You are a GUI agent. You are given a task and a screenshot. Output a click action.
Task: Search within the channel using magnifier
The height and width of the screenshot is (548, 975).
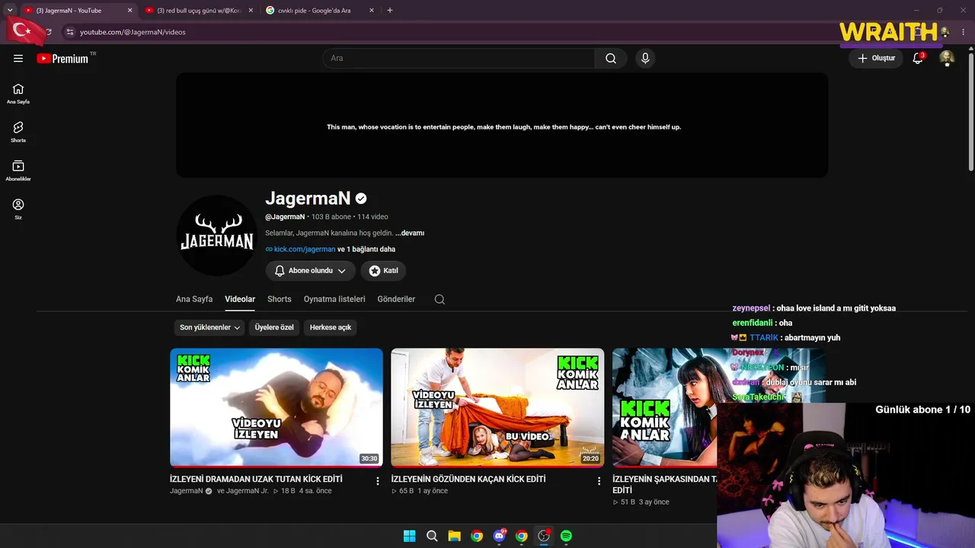(440, 299)
